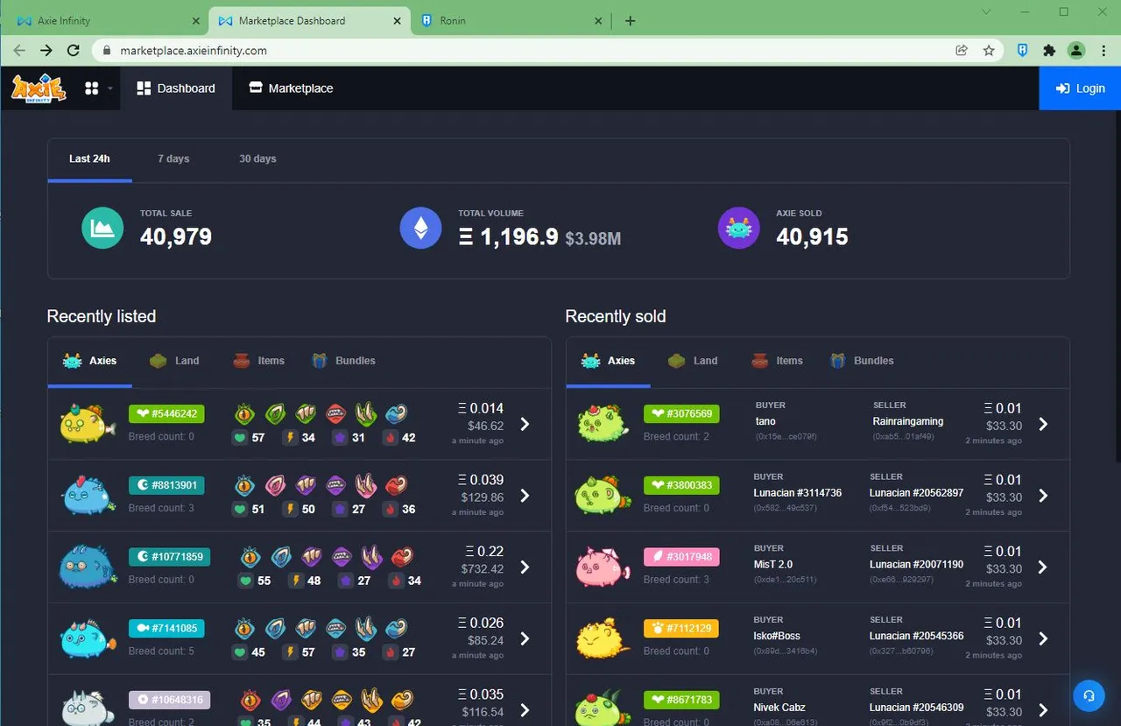Open sold Axie badge #7112129
Viewport: 1121px width, 726px height.
coord(681,628)
